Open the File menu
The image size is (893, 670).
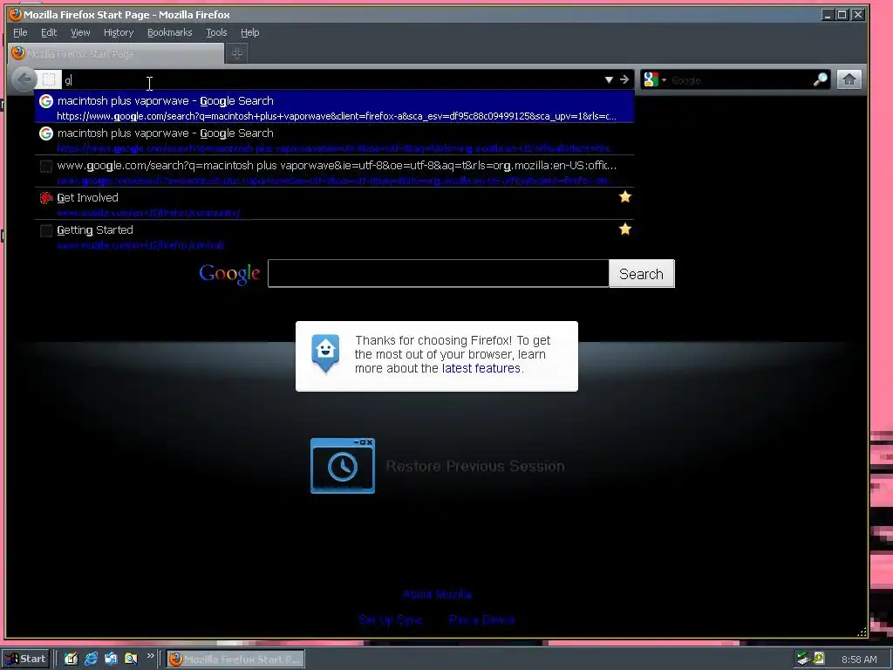(x=20, y=32)
